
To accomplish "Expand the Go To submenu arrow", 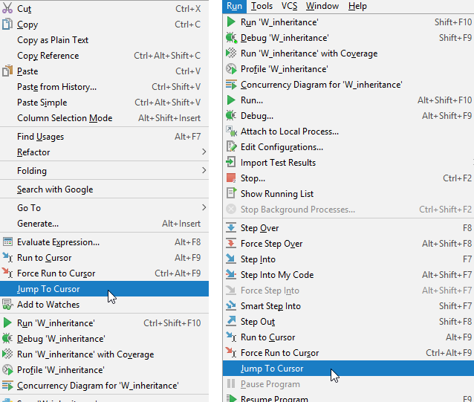I will click(x=204, y=207).
